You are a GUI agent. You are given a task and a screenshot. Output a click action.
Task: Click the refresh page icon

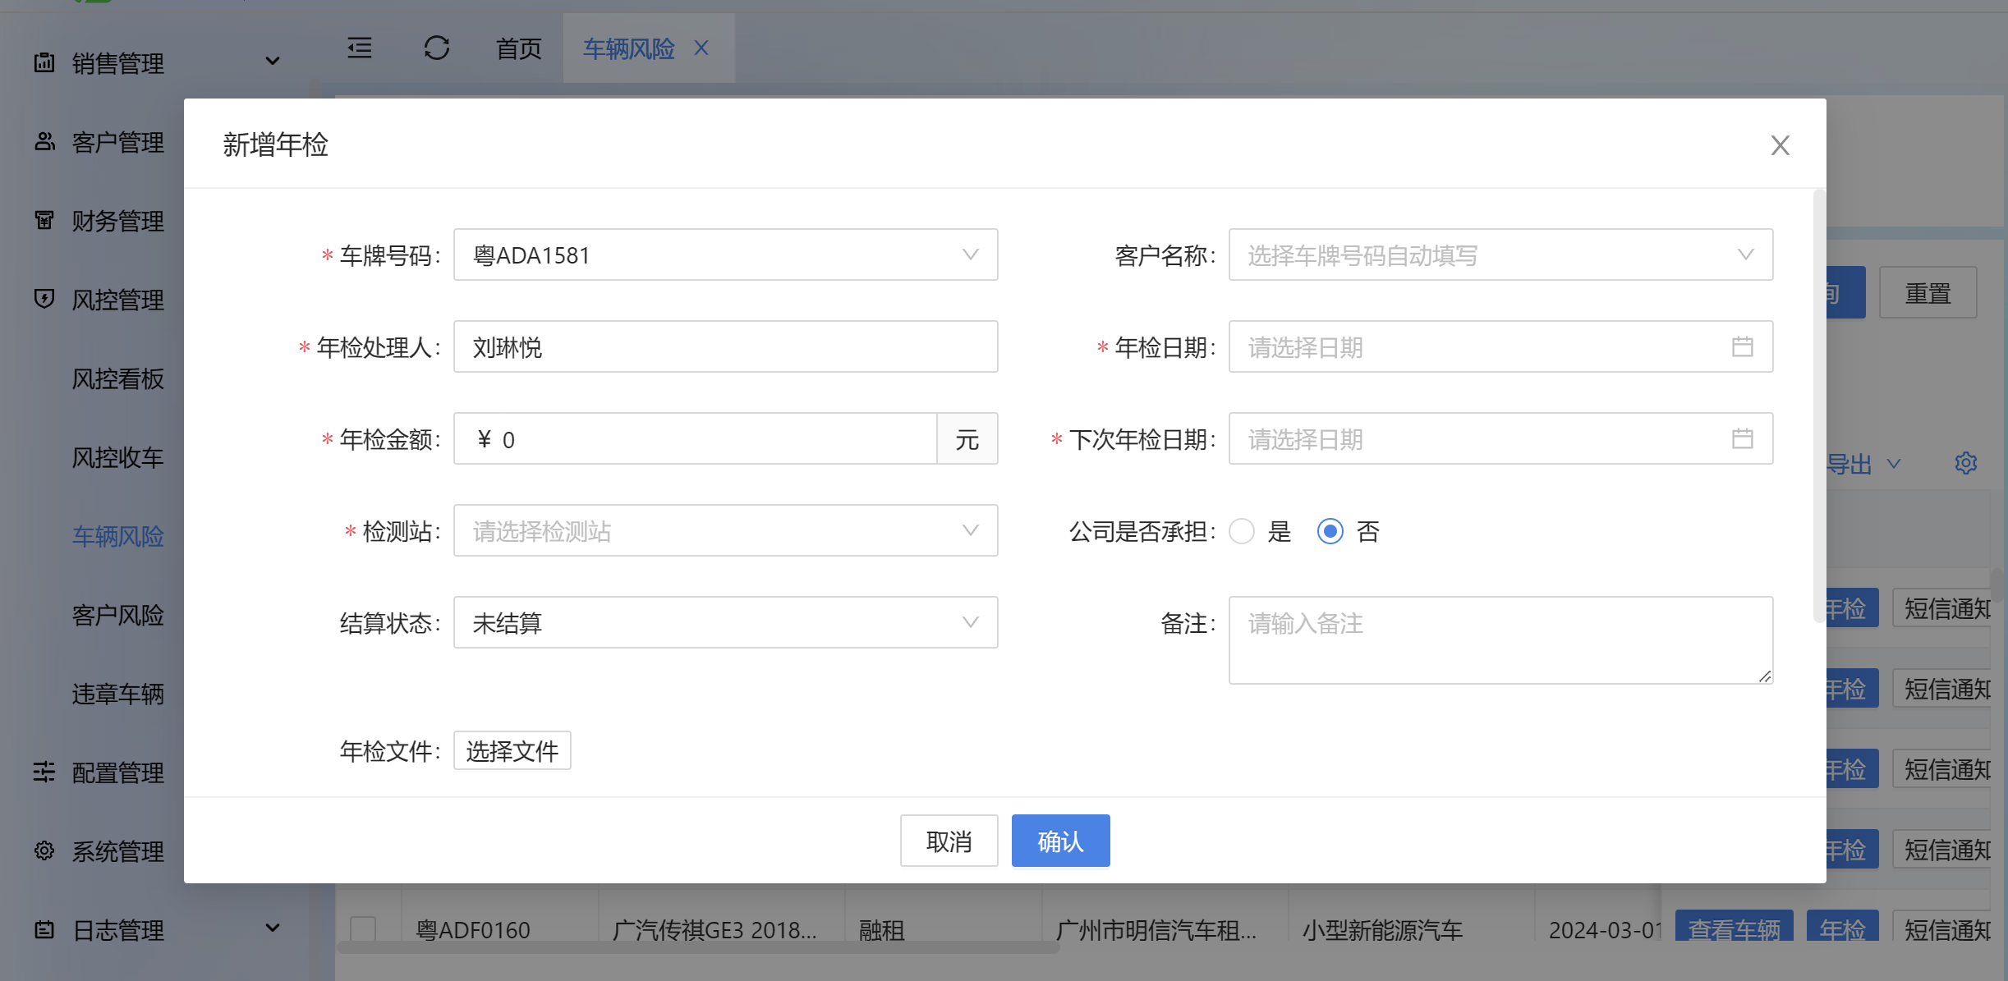(436, 48)
